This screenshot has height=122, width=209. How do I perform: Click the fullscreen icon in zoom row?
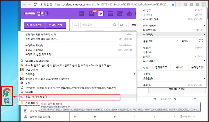click(201, 41)
